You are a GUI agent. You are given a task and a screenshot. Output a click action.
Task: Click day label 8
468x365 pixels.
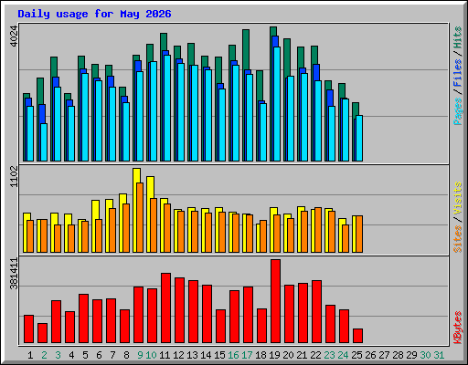coord(126,355)
